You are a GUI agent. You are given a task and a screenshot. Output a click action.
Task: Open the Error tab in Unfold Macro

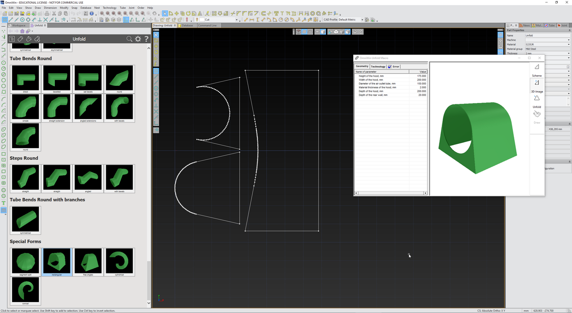pos(394,66)
